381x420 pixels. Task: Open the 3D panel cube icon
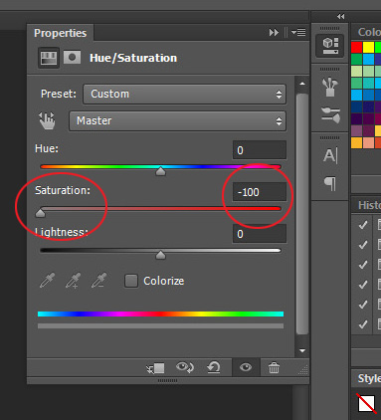pyautogui.click(x=330, y=46)
